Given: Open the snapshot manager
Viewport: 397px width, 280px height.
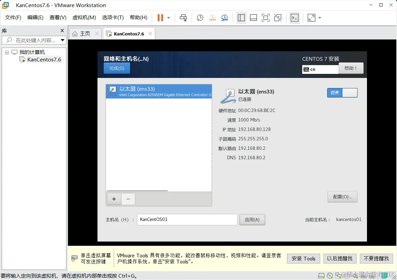Looking at the screenshot, I should point(224,18).
